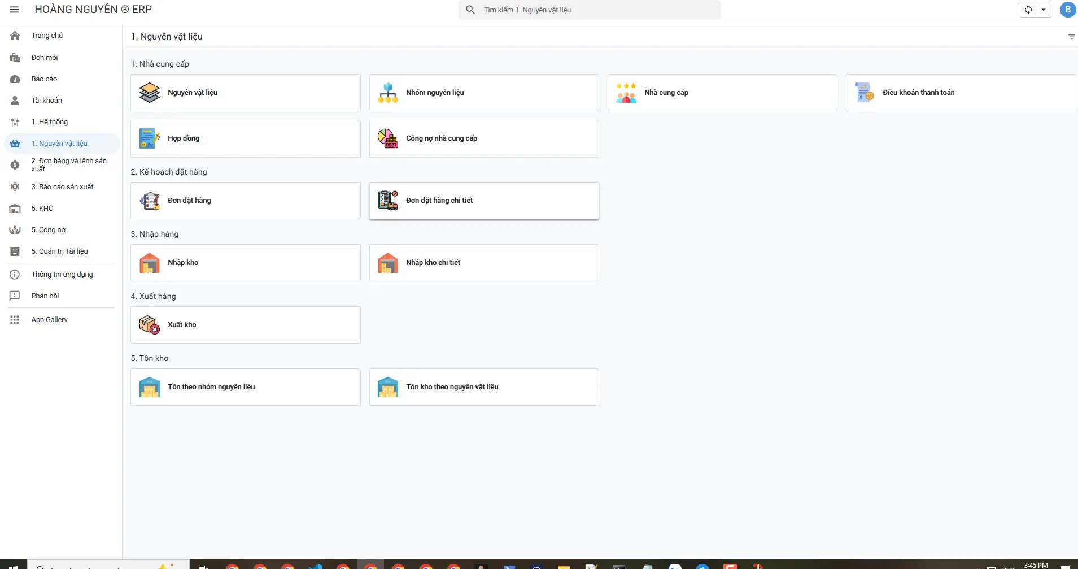
Task: Click the Báo cáo gauge icon
Action: pos(15,79)
